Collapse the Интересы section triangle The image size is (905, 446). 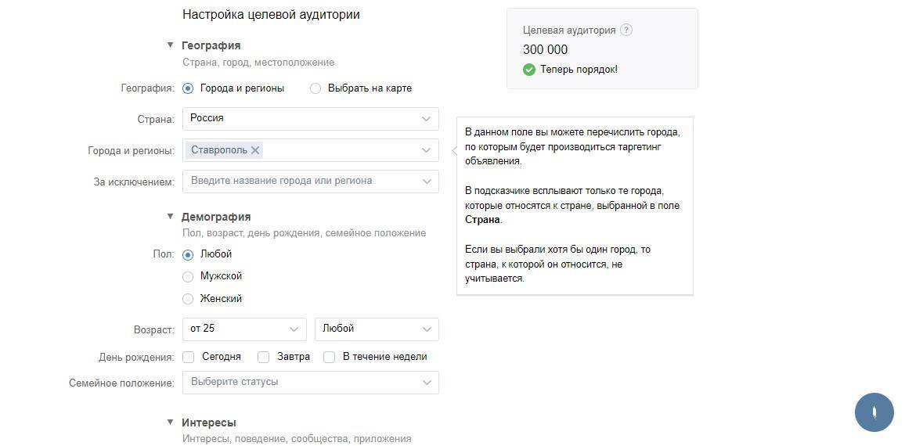point(170,423)
